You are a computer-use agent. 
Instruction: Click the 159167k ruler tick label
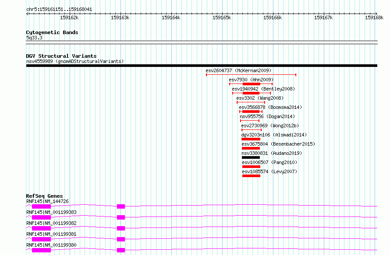[323, 18]
